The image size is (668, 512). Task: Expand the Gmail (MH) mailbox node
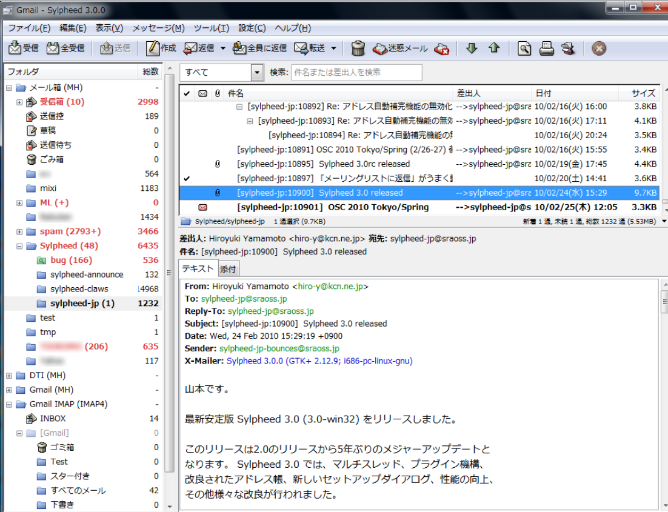[9, 390]
